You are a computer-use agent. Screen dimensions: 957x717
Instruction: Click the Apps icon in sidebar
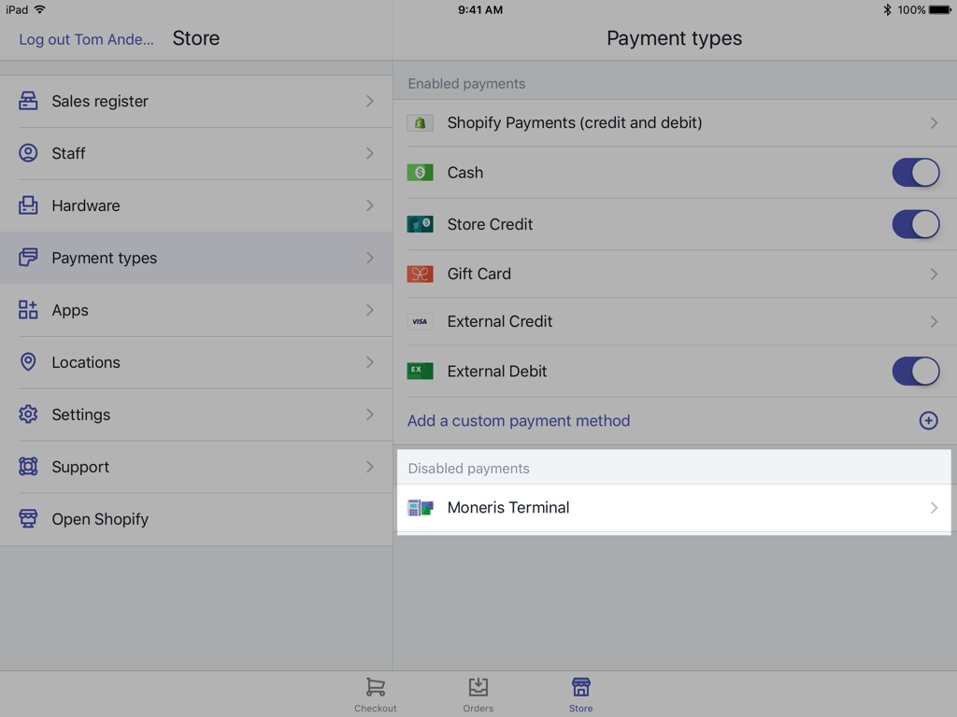tap(28, 310)
